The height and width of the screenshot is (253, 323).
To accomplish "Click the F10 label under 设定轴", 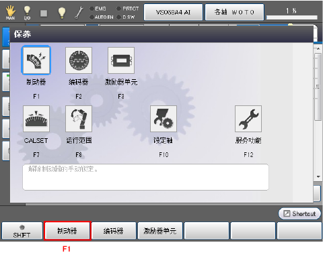I will tap(164, 155).
